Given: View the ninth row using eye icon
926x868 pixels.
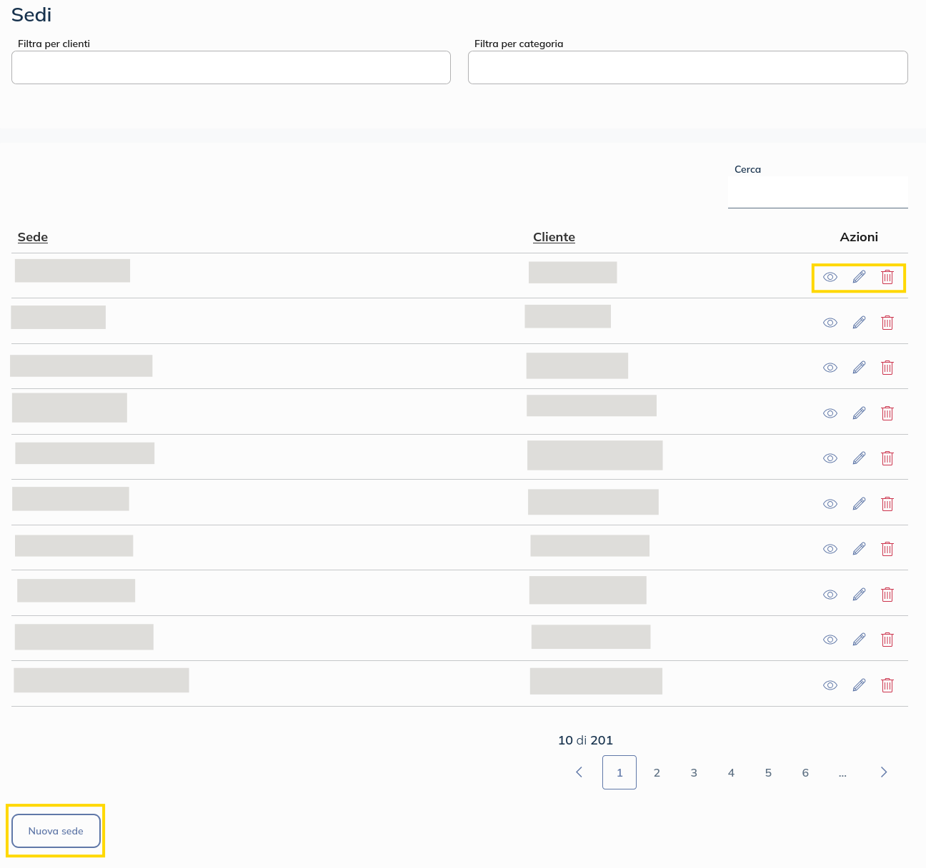Looking at the screenshot, I should point(830,640).
